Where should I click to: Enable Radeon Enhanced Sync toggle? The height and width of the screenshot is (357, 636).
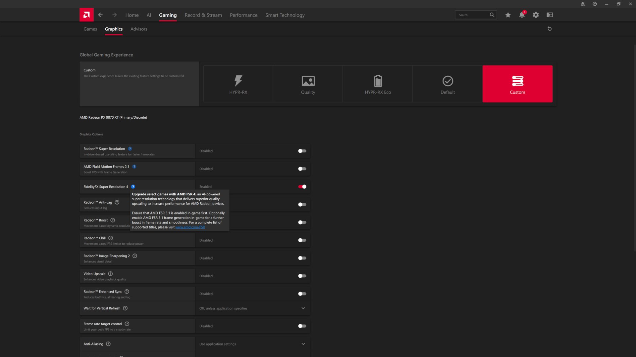click(x=302, y=294)
